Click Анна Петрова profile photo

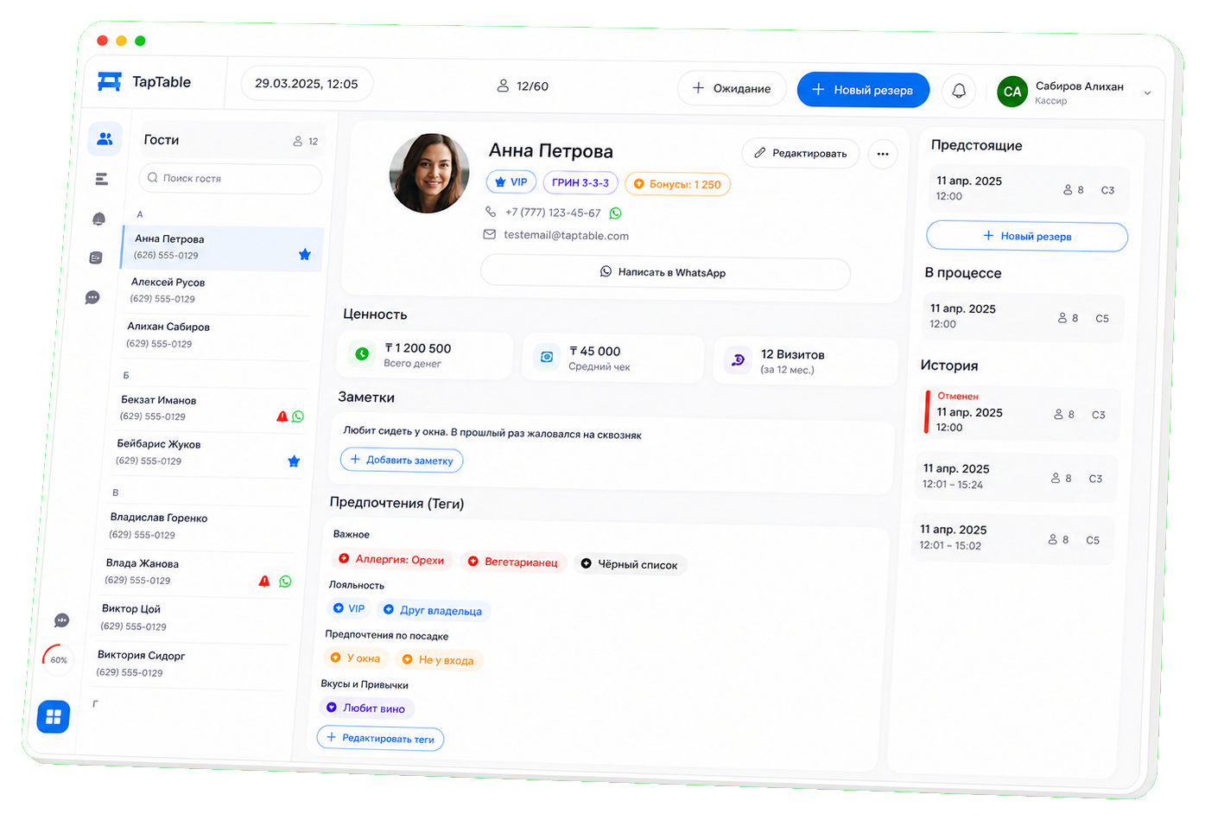pyautogui.click(x=429, y=173)
